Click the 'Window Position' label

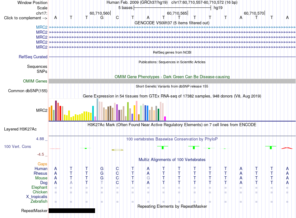[32, 2]
